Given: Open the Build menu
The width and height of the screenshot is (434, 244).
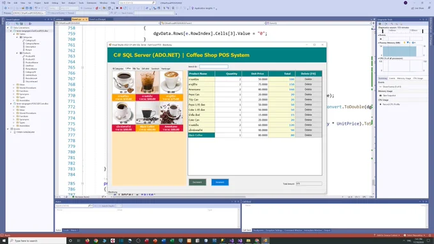Looking at the screenshot, I should coord(46,3).
